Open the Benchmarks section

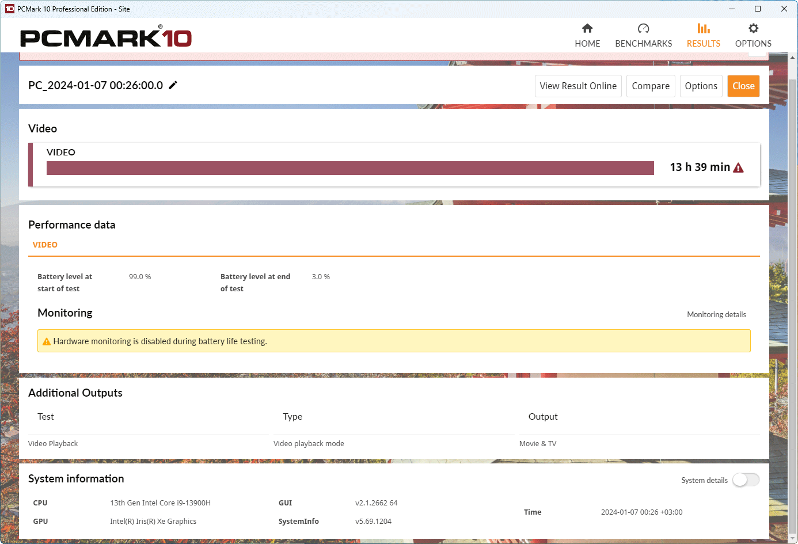[x=643, y=36]
